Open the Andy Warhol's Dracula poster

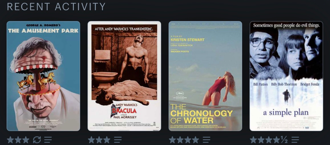coord(124,76)
